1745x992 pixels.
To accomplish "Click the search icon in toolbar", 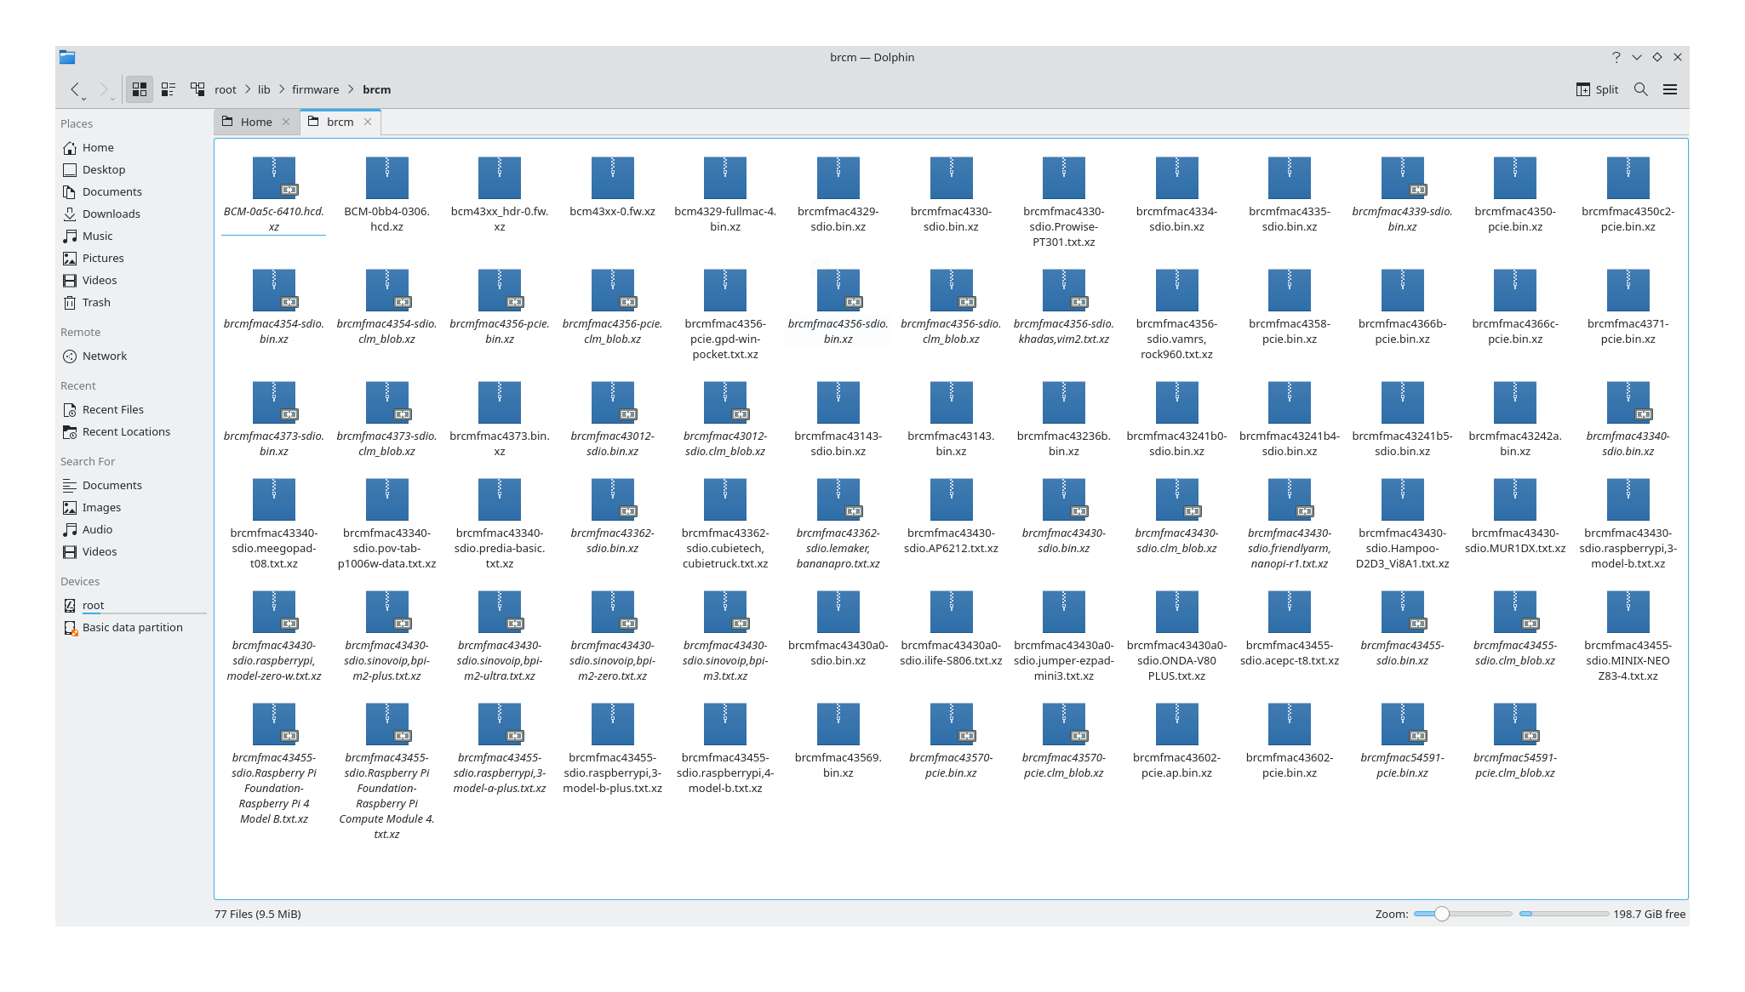I will click(1642, 88).
